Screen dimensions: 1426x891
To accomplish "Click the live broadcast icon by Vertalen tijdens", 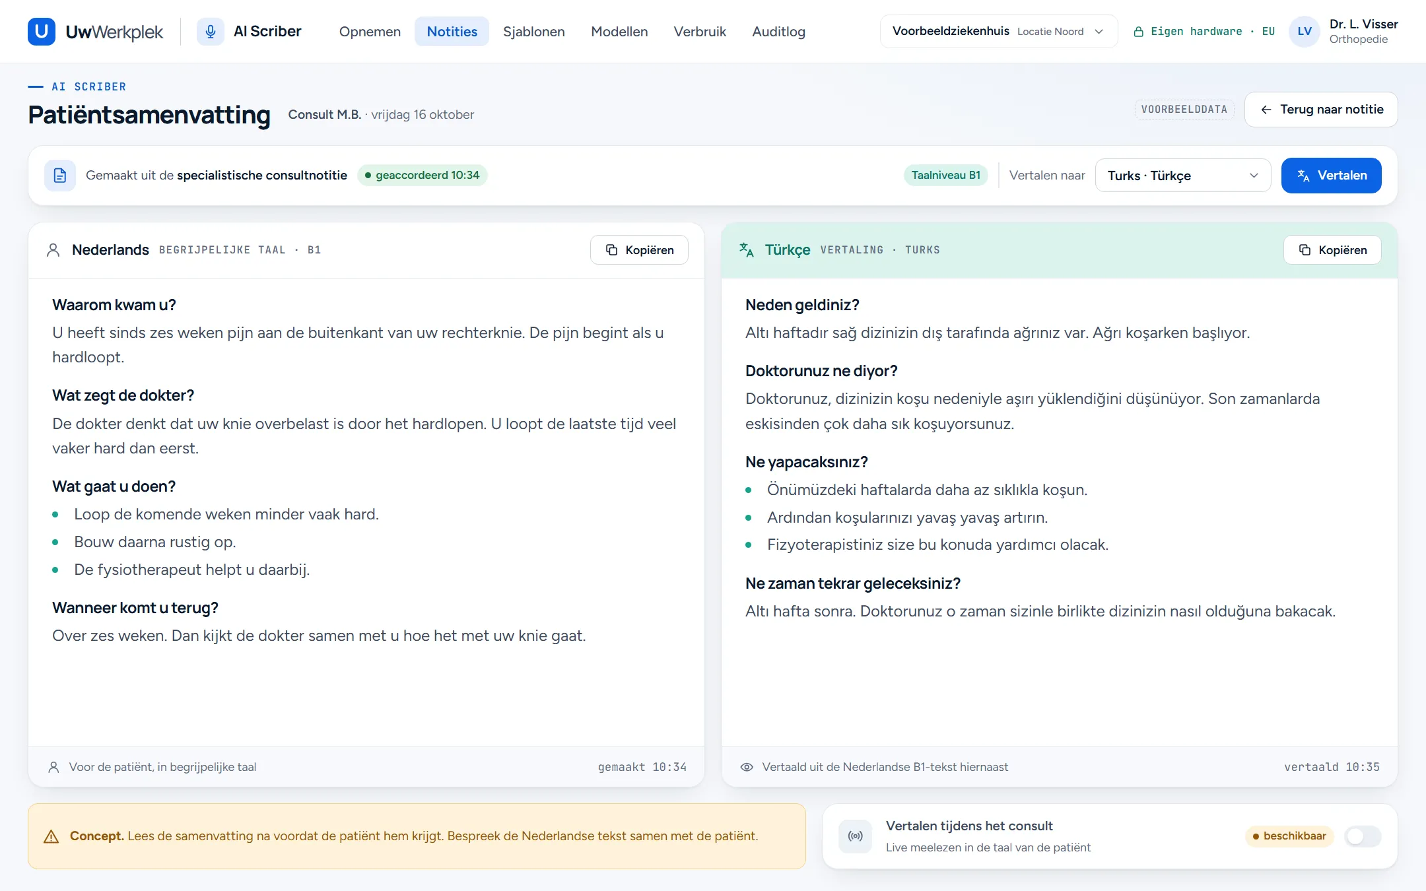I will coord(856,836).
